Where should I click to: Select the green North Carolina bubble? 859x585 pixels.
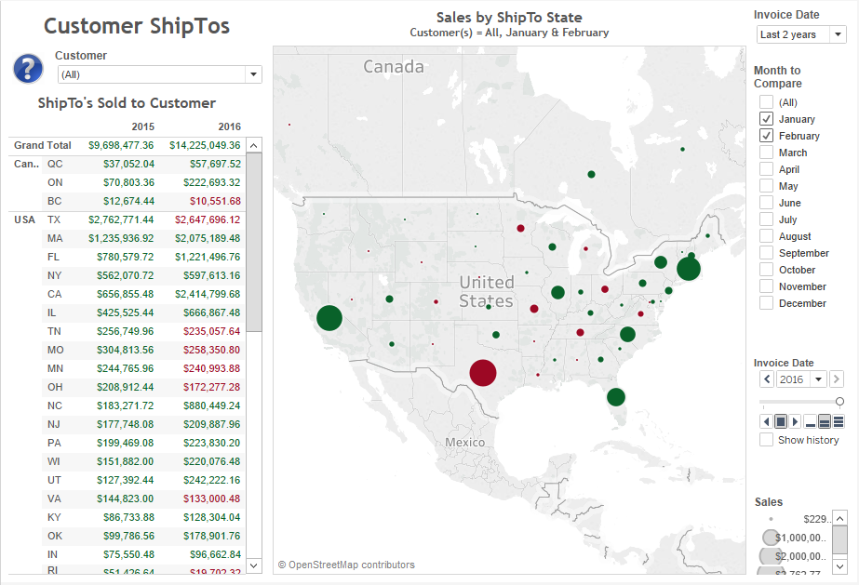tap(627, 335)
